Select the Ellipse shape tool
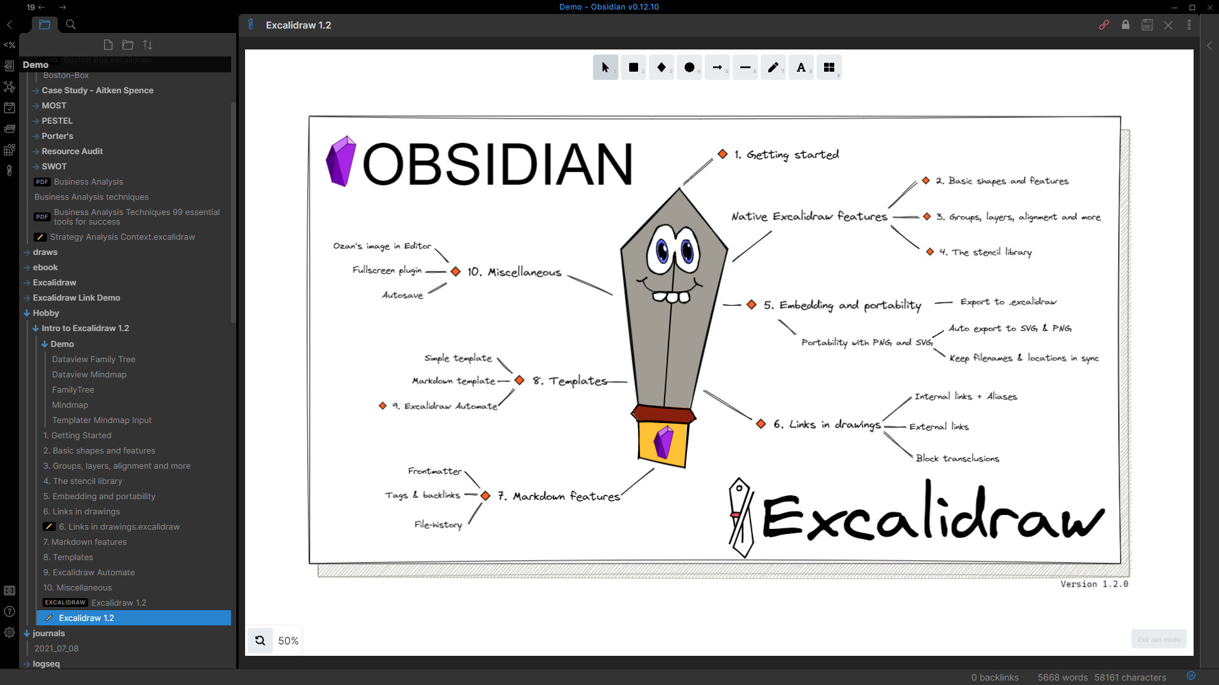Viewport: 1219px width, 685px height. tap(689, 67)
